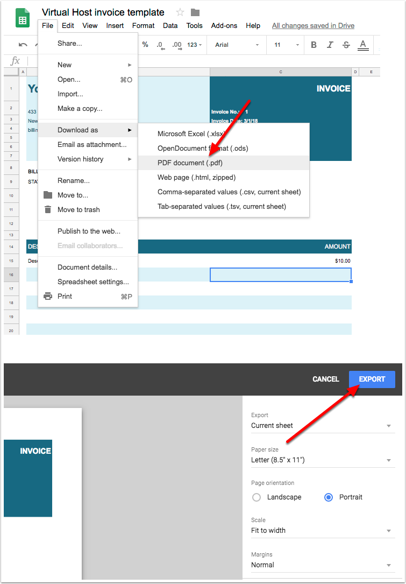
Task: Choose Email as attachment...
Action: click(x=88, y=144)
